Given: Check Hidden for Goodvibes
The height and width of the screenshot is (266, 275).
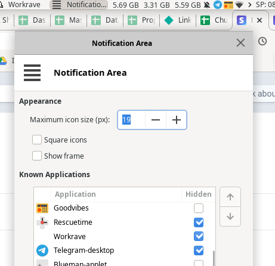Looking at the screenshot, I should (199, 208).
